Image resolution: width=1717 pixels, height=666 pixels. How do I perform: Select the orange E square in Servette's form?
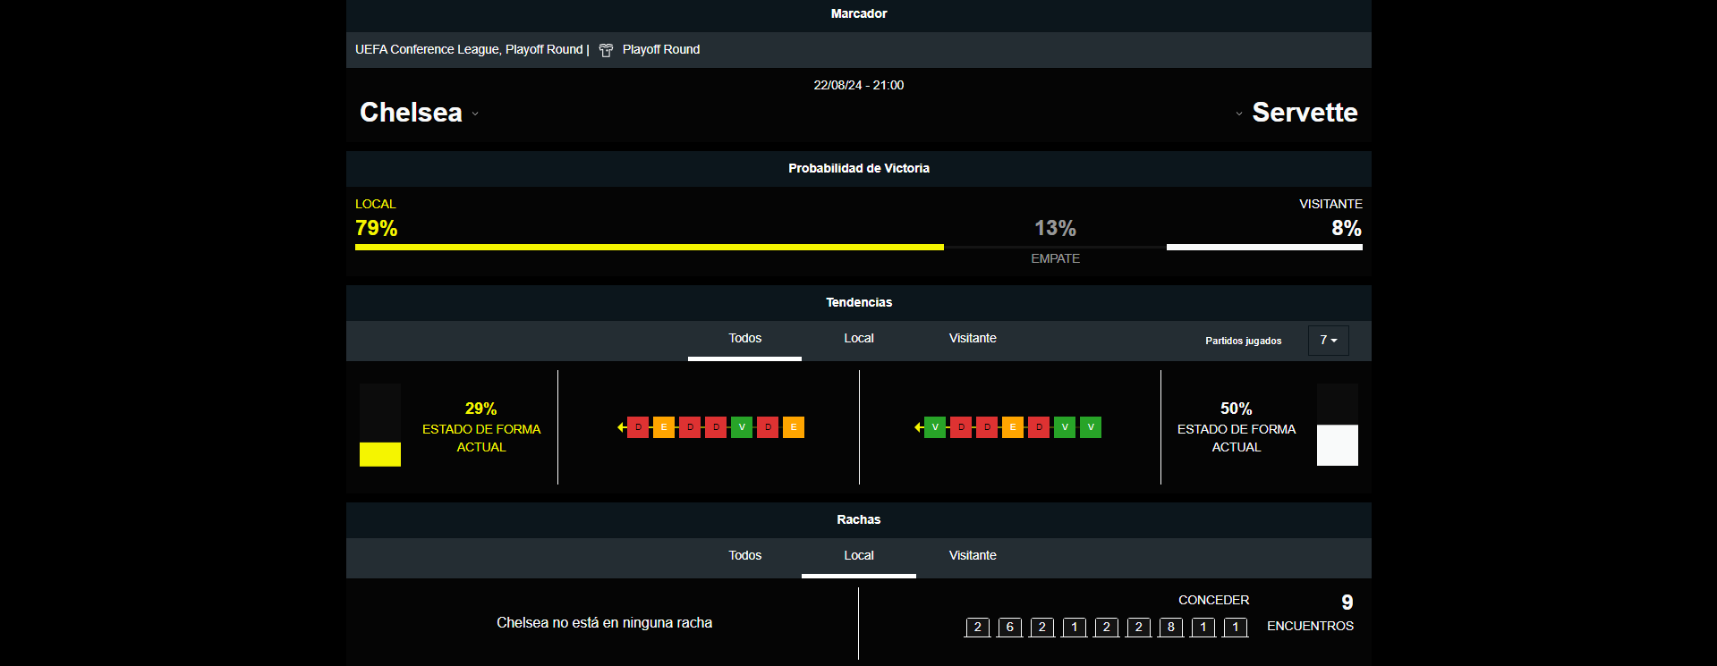(1013, 427)
